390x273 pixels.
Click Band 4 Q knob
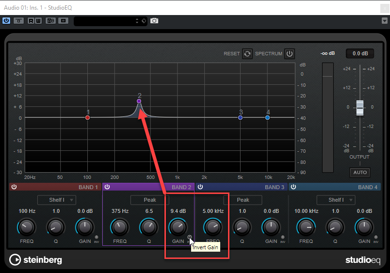pos(335,227)
